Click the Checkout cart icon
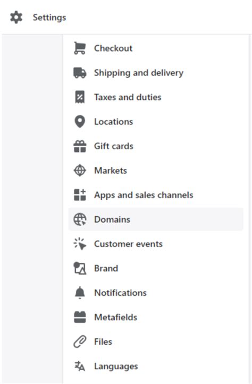This screenshot has width=252, height=384. coord(80,48)
